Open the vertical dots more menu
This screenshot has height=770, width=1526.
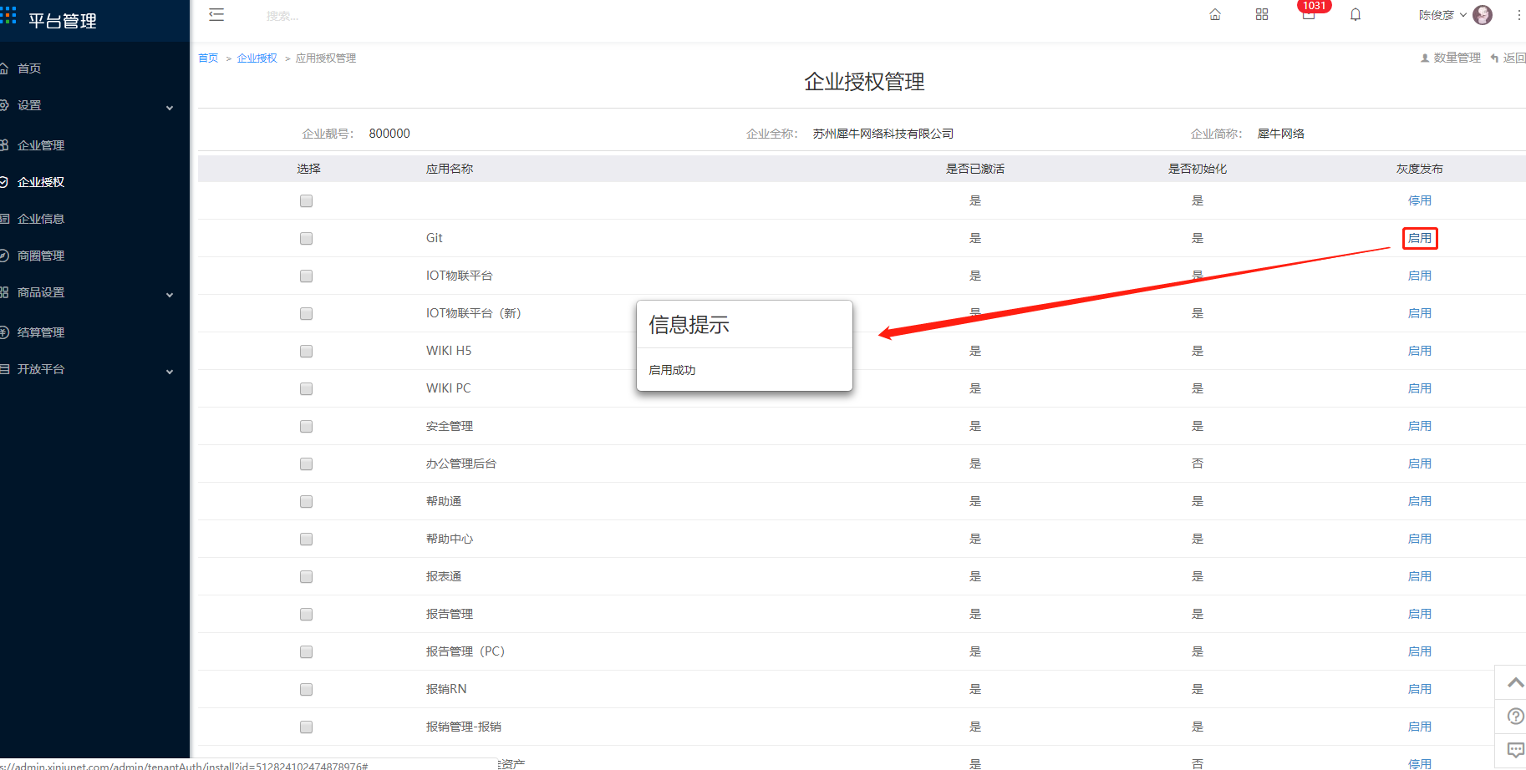[x=1518, y=15]
